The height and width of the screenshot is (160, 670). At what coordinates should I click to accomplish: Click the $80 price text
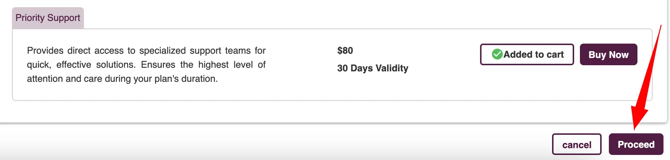click(345, 50)
